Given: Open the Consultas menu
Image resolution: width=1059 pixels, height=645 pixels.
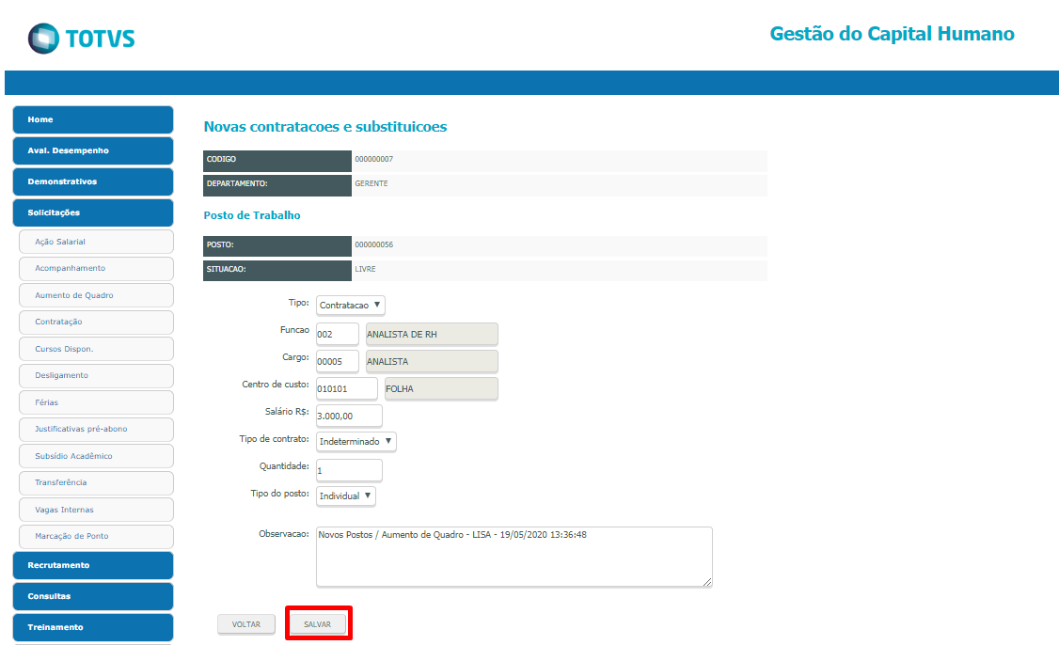Looking at the screenshot, I should [x=93, y=596].
